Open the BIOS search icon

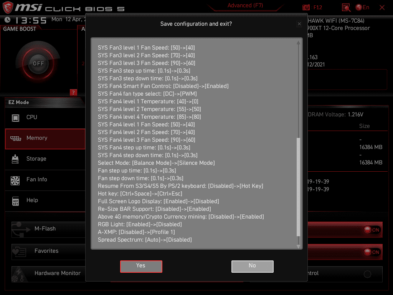tap(346, 8)
